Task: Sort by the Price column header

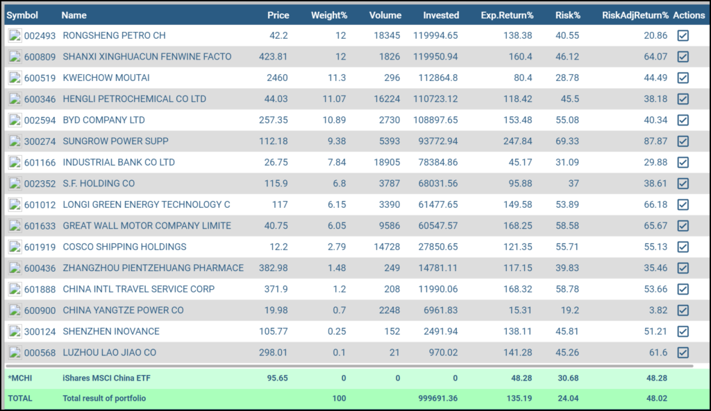Action: [x=278, y=15]
